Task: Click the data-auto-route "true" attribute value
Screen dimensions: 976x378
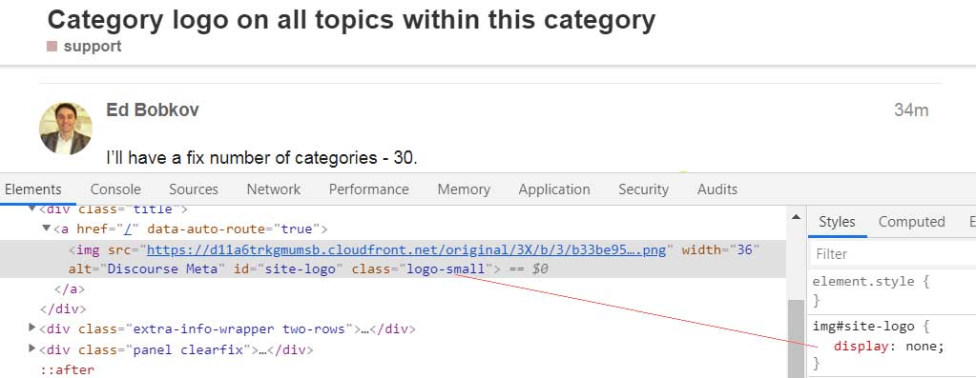Action: coord(297,229)
